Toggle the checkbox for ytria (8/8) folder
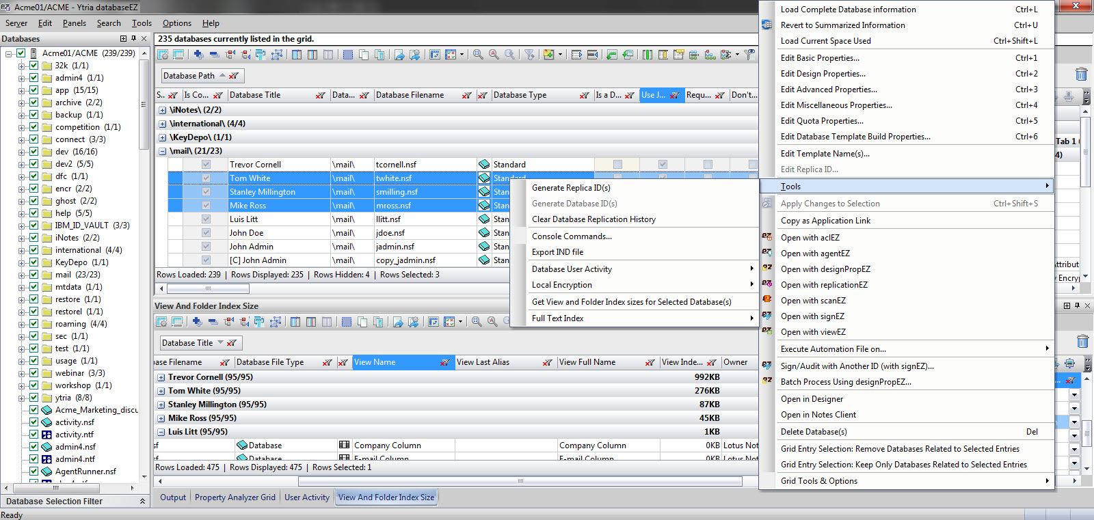 (34, 398)
